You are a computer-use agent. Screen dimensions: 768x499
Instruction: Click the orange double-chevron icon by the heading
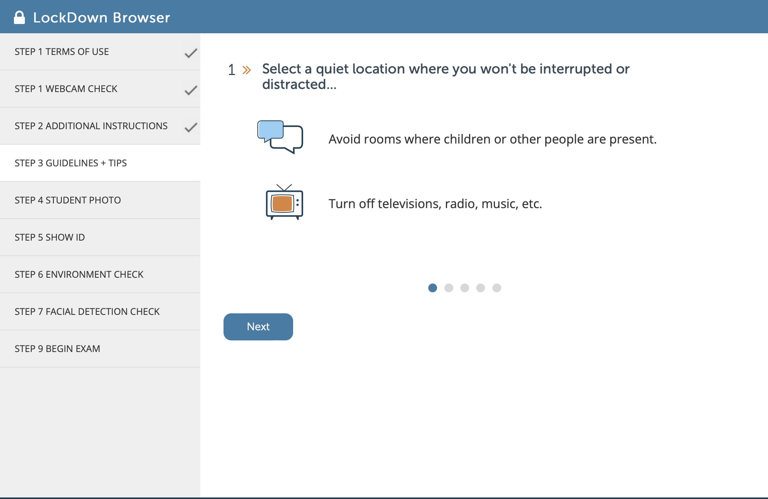(247, 70)
